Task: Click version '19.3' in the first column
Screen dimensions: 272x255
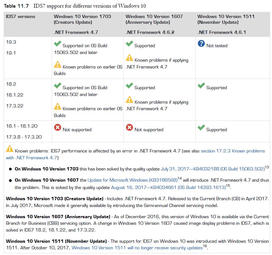Action: pos(11,42)
